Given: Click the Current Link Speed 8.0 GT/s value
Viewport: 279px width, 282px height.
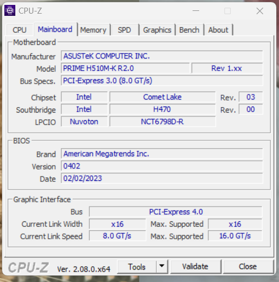Looking at the screenshot, I should coord(118,236).
